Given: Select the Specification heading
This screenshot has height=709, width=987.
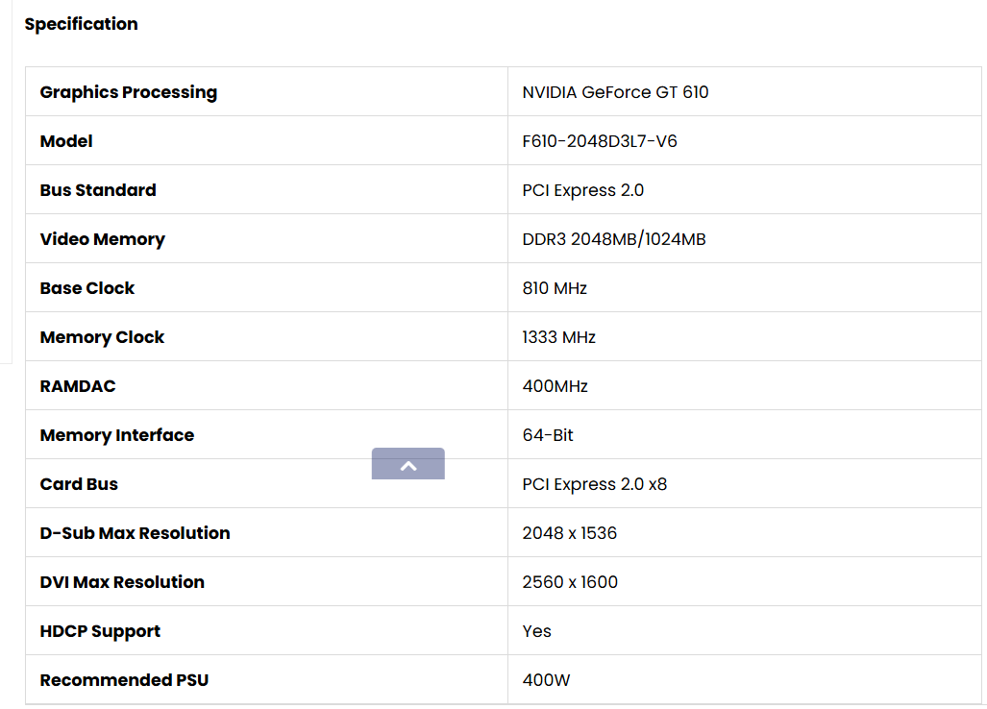Looking at the screenshot, I should (81, 24).
